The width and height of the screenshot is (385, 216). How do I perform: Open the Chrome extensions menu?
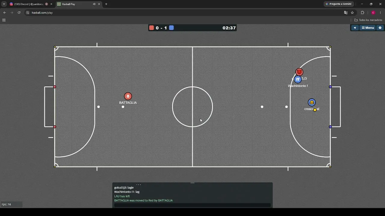[362, 13]
